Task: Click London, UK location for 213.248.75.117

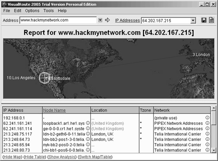Action: pyautogui.click(x=102, y=134)
